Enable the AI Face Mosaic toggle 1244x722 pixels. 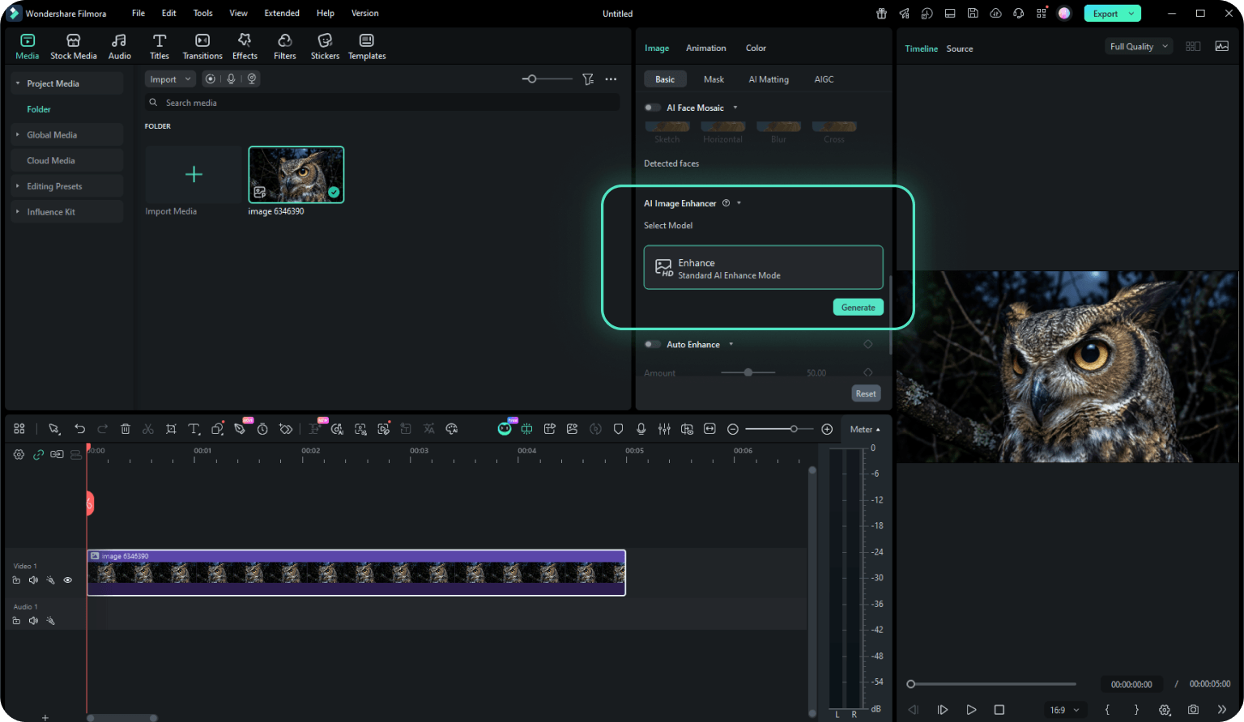pyautogui.click(x=652, y=108)
